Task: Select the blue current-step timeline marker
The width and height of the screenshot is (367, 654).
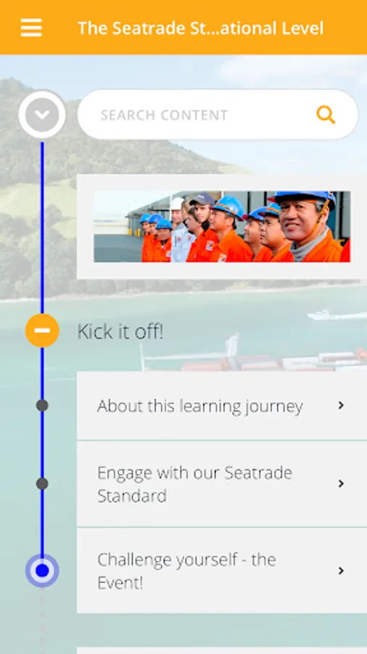Action: (x=42, y=570)
